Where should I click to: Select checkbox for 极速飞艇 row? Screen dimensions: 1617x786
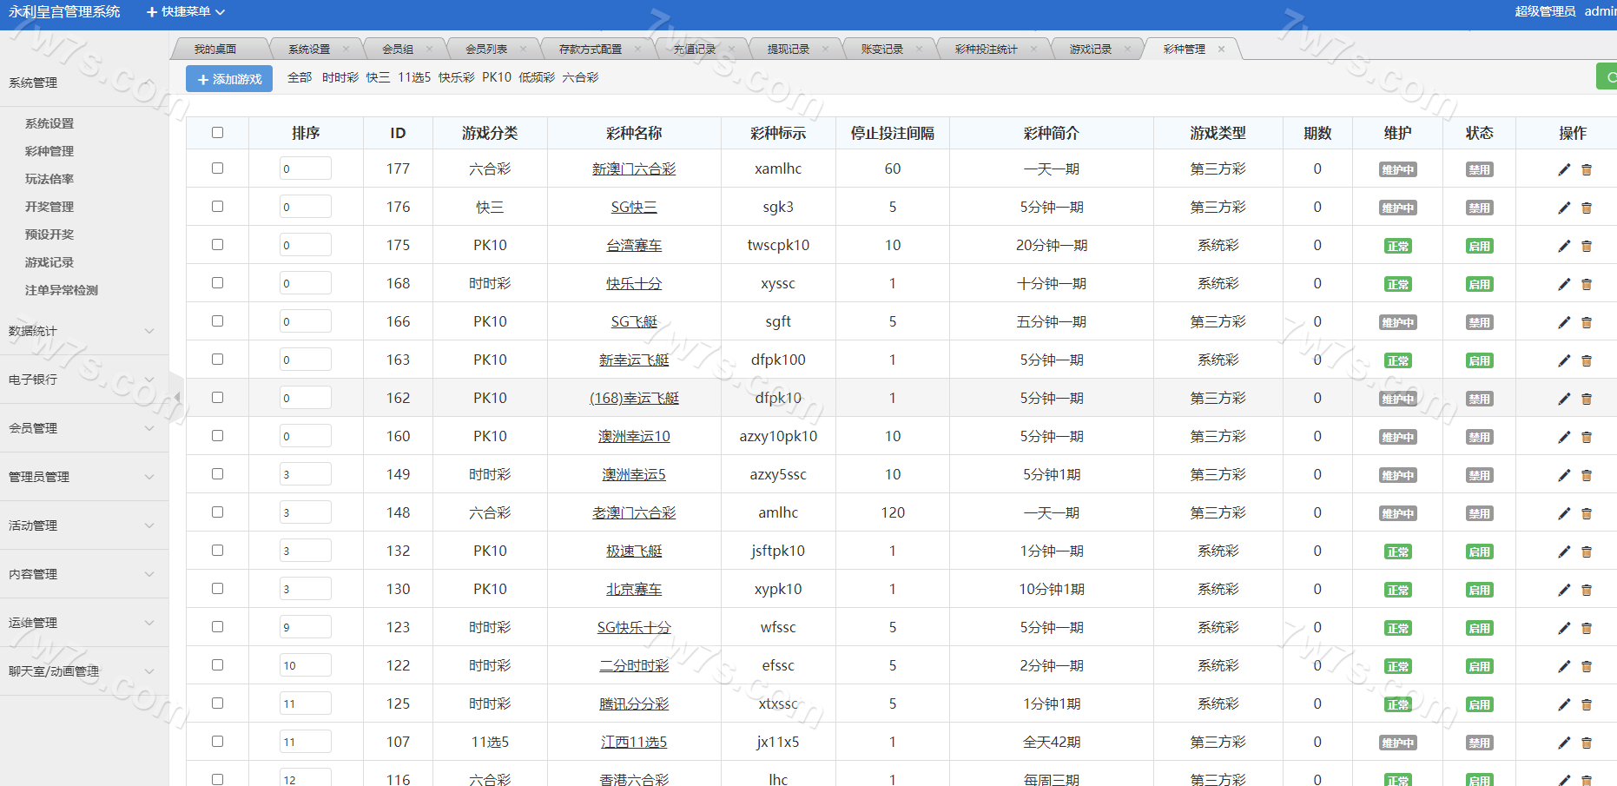point(217,551)
